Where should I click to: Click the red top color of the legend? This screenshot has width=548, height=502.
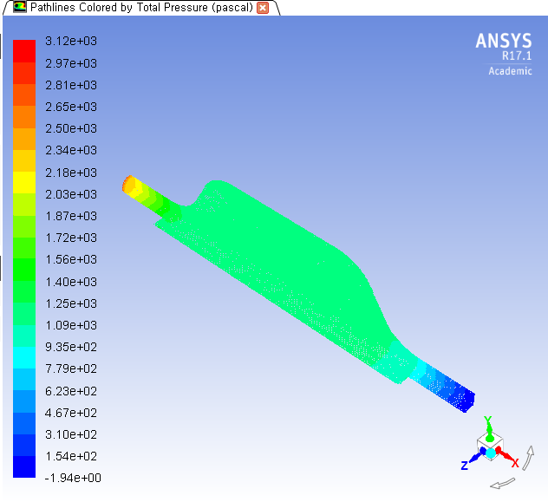(x=24, y=51)
